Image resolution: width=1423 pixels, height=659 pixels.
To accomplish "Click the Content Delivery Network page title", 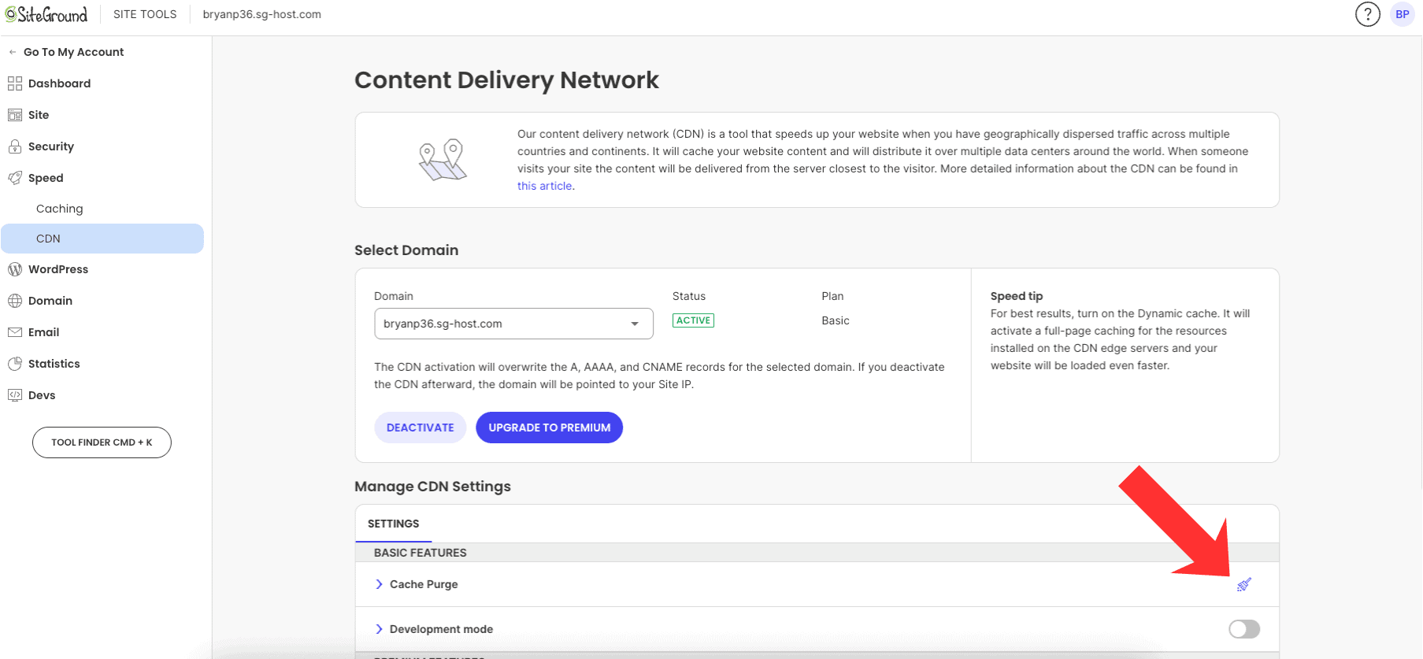I will (x=506, y=80).
